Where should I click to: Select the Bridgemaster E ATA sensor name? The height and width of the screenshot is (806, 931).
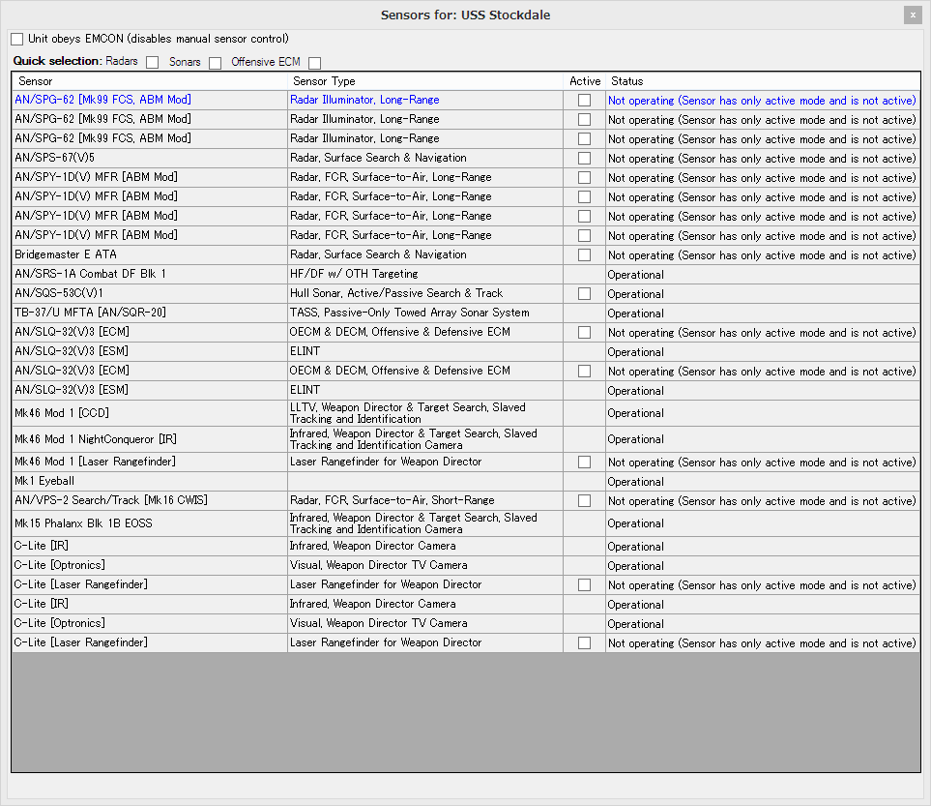tap(66, 254)
